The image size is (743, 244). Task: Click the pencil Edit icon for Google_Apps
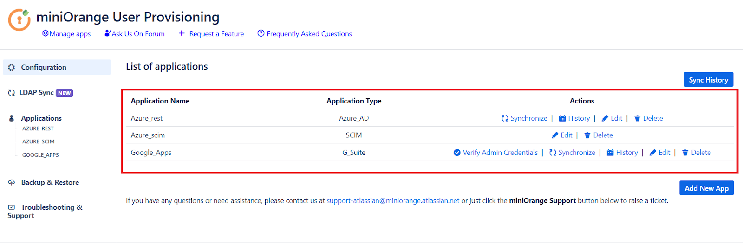pyautogui.click(x=652, y=153)
